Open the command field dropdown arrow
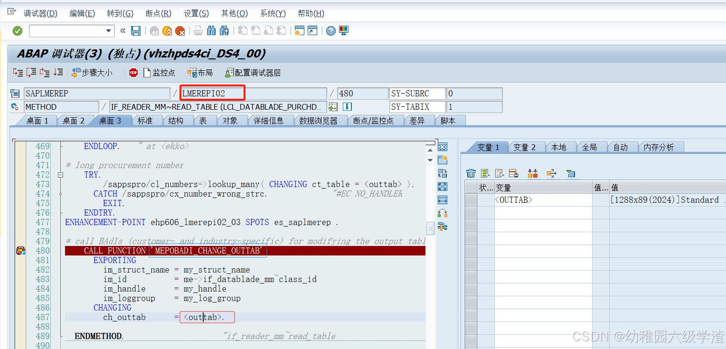The image size is (726, 349). click(109, 31)
